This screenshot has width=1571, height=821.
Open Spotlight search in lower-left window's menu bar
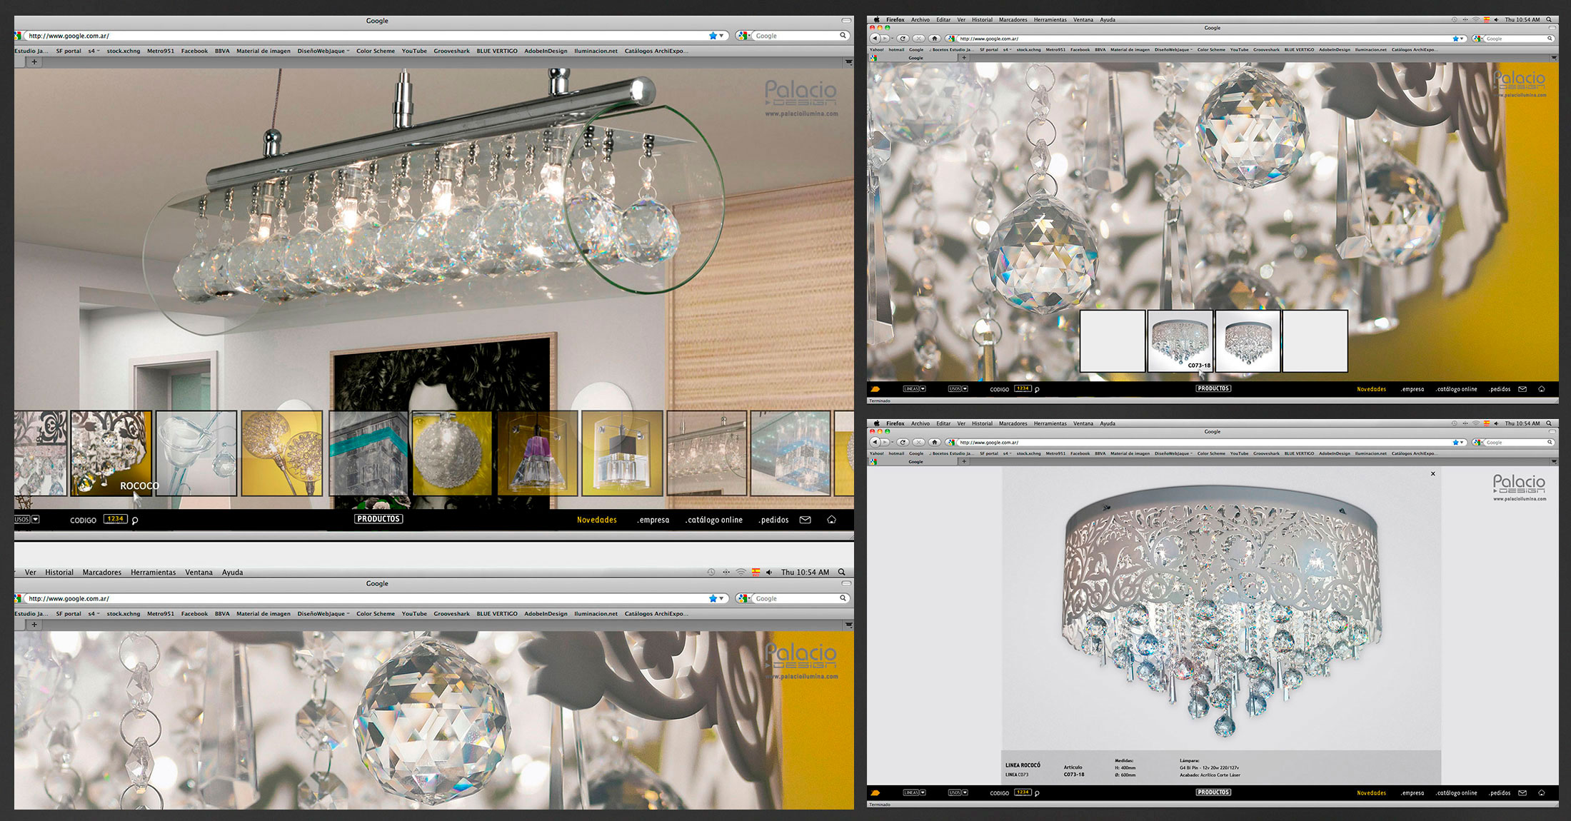842,572
